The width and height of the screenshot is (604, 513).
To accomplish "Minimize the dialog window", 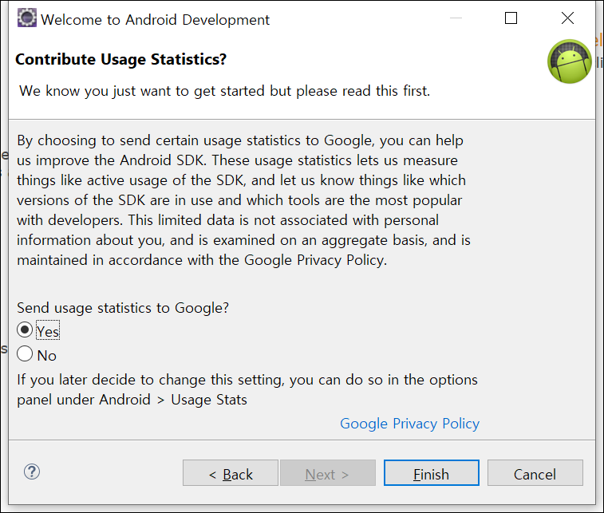I will pyautogui.click(x=456, y=18).
